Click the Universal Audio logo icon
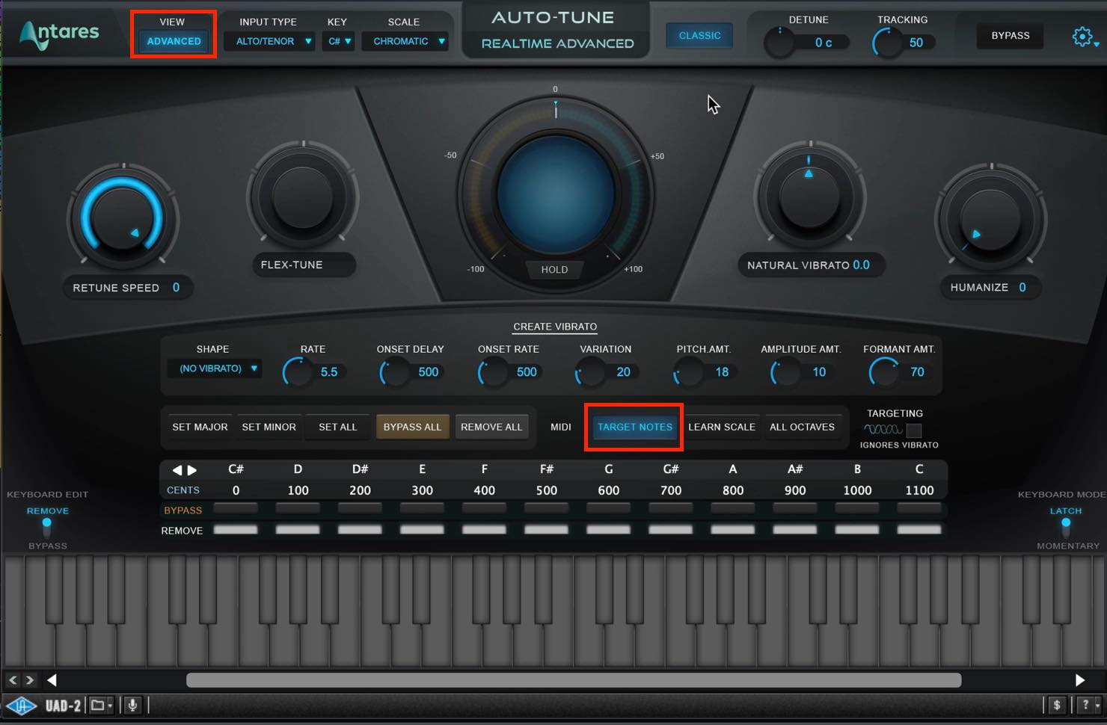The height and width of the screenshot is (725, 1107). tap(21, 706)
